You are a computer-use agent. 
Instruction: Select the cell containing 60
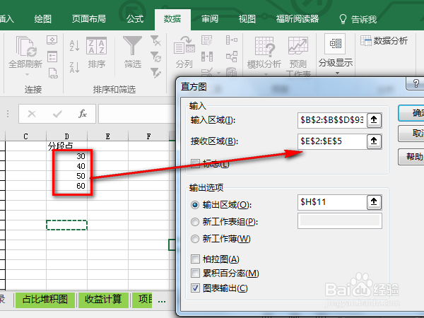click(67, 186)
